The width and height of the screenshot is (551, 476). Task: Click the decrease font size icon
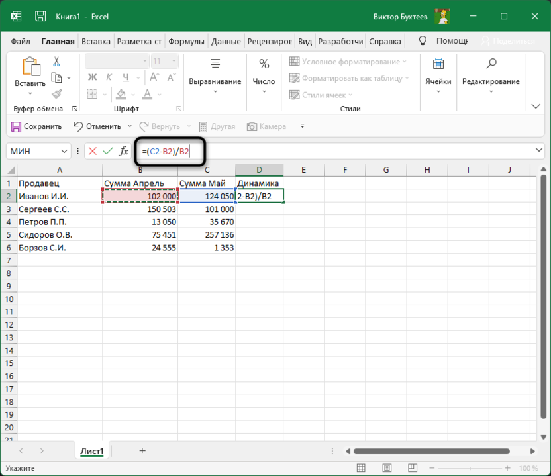(x=171, y=77)
